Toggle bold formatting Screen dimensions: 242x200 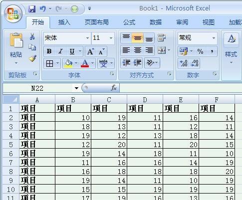tap(49, 51)
